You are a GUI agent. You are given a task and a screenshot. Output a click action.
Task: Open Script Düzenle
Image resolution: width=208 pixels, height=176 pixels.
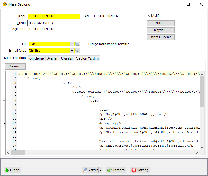tap(161, 37)
